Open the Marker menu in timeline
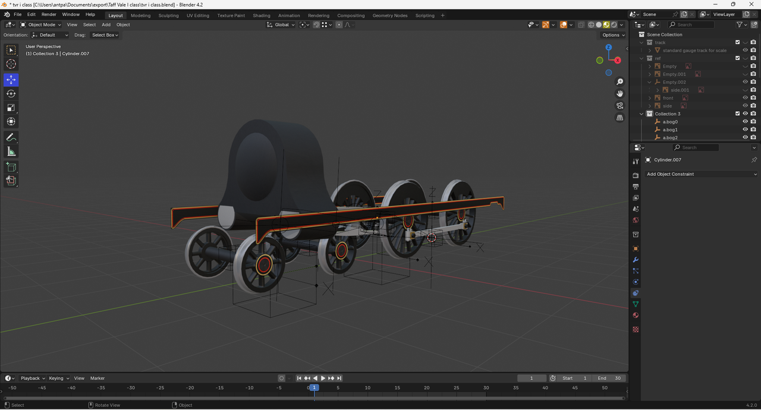This screenshot has height=410, width=761. pos(98,378)
